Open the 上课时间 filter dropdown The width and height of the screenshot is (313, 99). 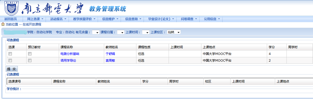pyautogui.click(x=146, y=32)
